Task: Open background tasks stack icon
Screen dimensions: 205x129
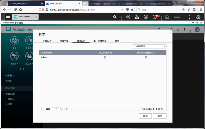Action: click(x=137, y=17)
